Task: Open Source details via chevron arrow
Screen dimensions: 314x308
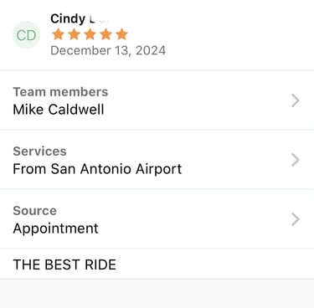Action: point(296,219)
